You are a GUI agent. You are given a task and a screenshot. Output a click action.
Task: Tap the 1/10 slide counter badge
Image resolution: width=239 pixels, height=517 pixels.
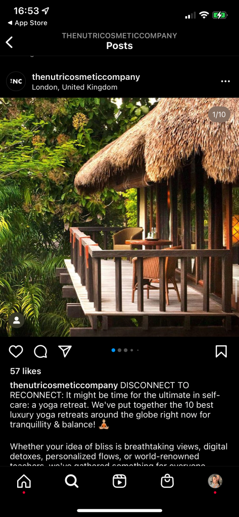tap(219, 114)
